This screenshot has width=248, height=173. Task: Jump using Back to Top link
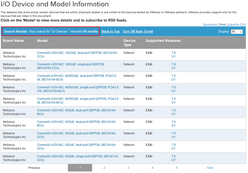click(110, 31)
